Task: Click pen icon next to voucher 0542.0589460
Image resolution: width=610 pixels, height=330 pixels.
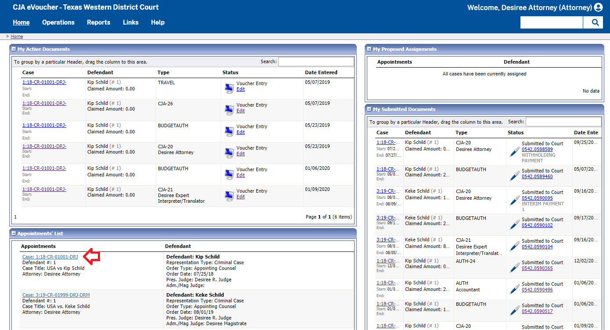Action: tap(514, 176)
